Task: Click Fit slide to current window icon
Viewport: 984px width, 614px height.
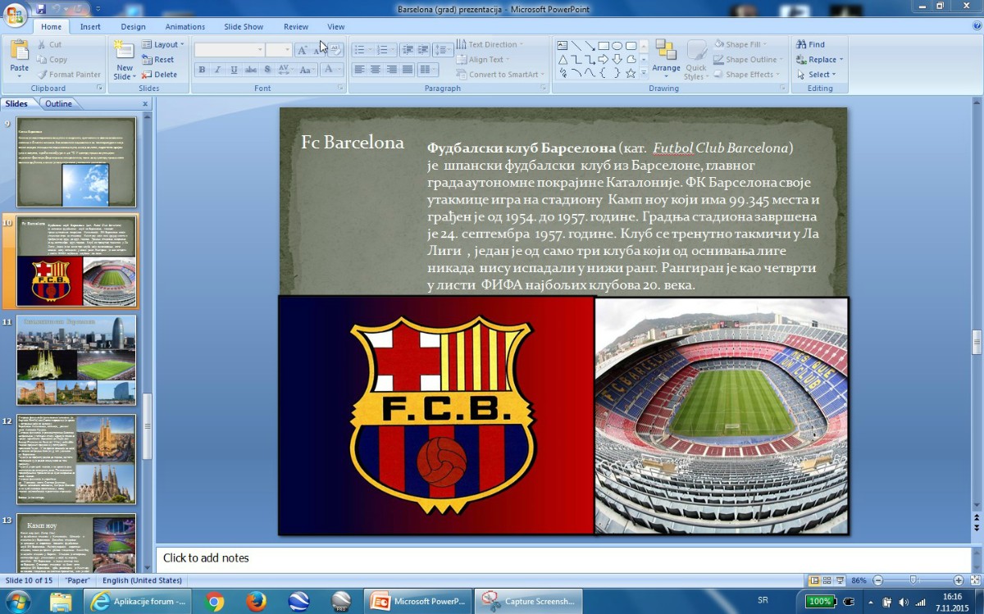Action: pos(975,580)
